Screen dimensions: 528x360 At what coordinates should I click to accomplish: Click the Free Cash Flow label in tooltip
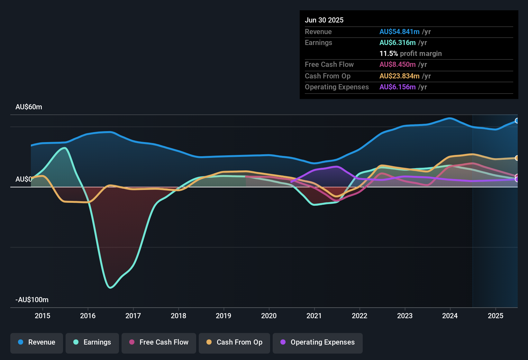coord(329,64)
